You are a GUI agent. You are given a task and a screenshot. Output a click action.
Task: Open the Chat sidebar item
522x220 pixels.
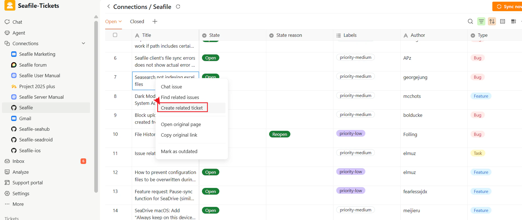coord(17,22)
